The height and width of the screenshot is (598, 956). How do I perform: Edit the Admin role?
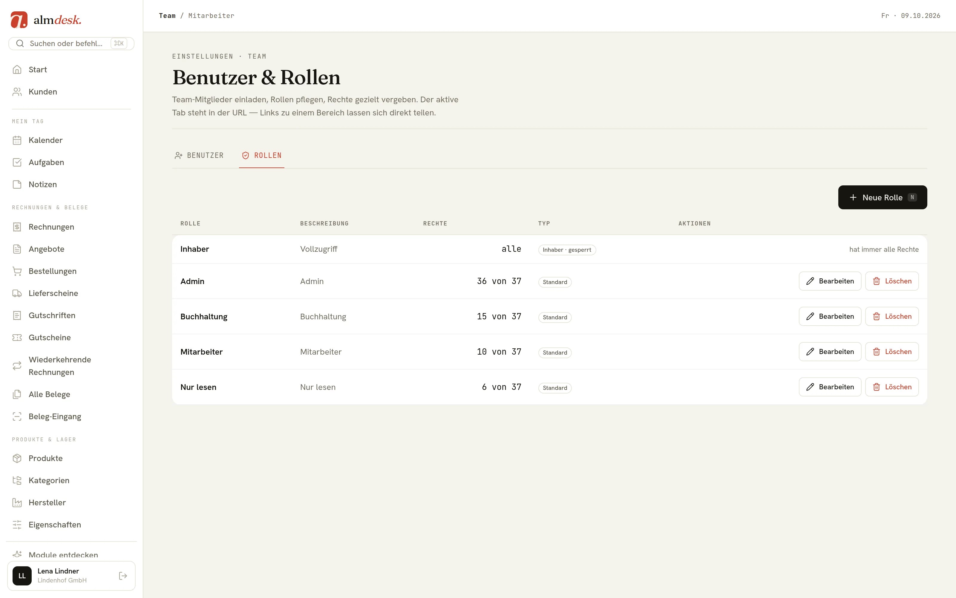pyautogui.click(x=830, y=281)
